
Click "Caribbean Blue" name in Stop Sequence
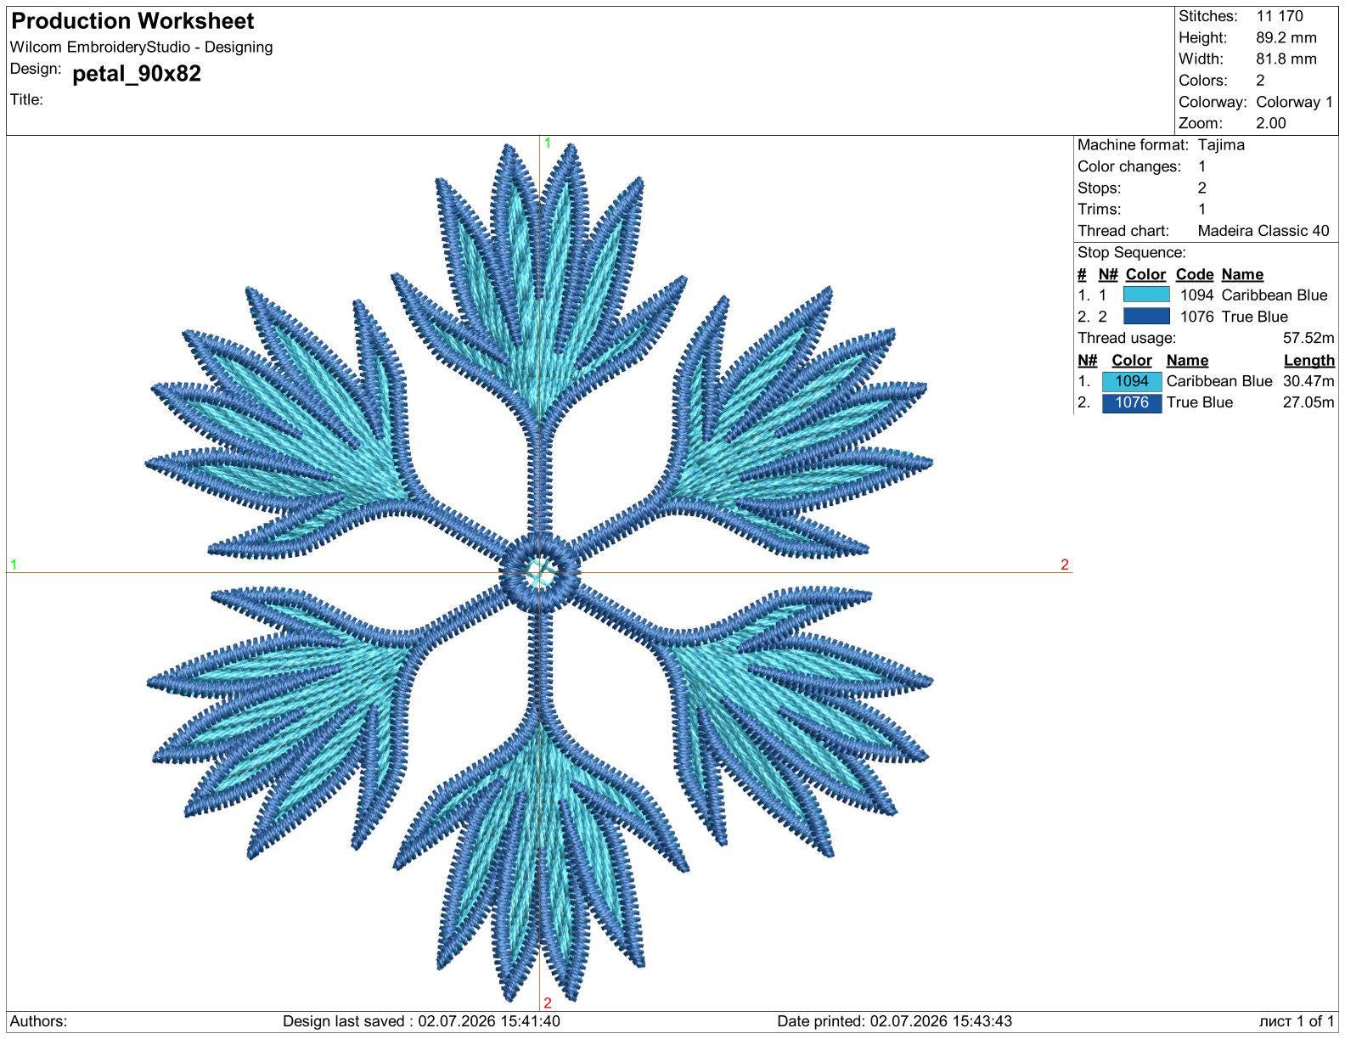(x=1274, y=295)
